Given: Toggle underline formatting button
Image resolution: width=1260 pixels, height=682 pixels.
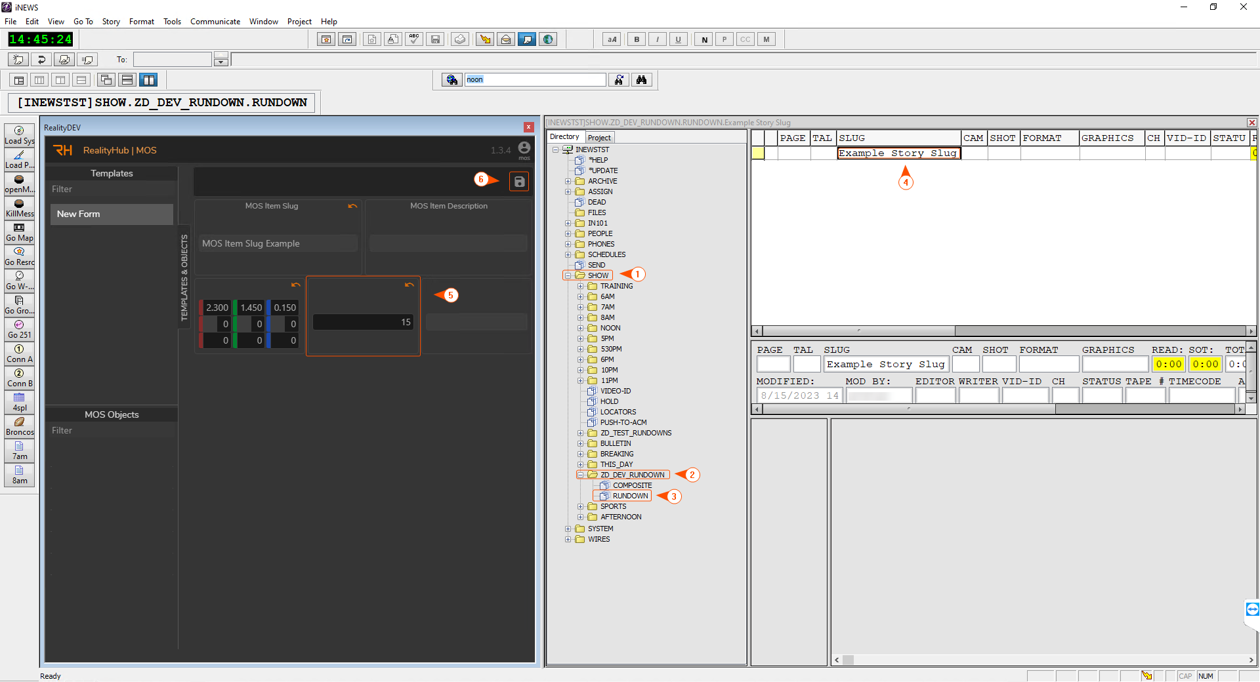Looking at the screenshot, I should coord(678,39).
